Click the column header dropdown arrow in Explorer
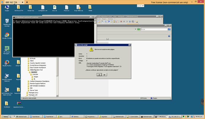The image size is (205, 119). pyautogui.click(x=108, y=39)
